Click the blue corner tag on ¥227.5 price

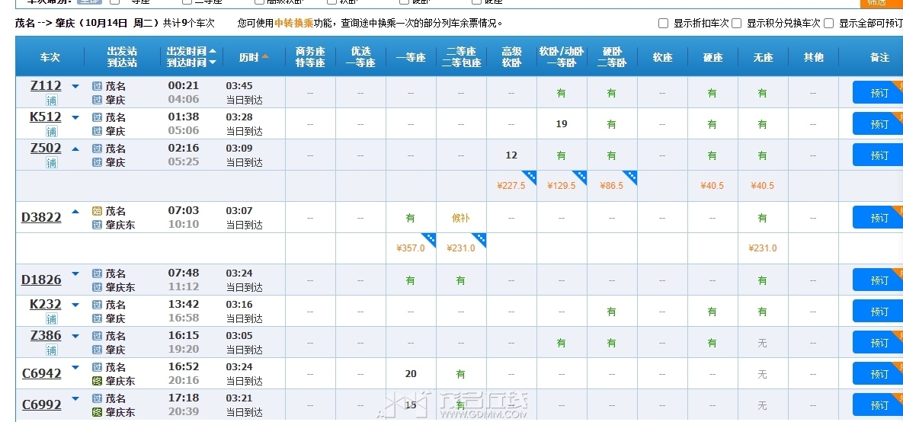click(529, 177)
